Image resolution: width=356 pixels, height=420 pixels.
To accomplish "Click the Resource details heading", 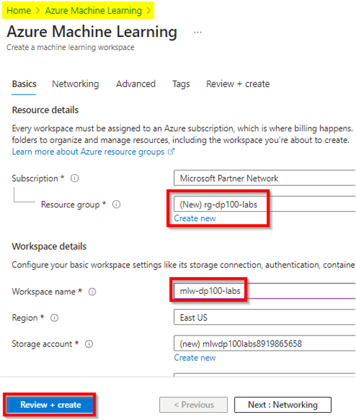I will coord(45,110).
